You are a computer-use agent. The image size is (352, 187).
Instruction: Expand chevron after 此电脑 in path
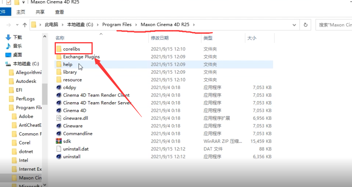point(62,25)
